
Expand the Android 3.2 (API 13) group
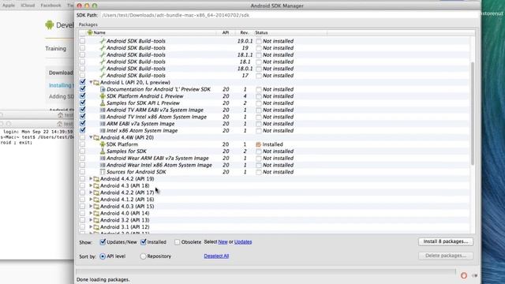pyautogui.click(x=91, y=220)
